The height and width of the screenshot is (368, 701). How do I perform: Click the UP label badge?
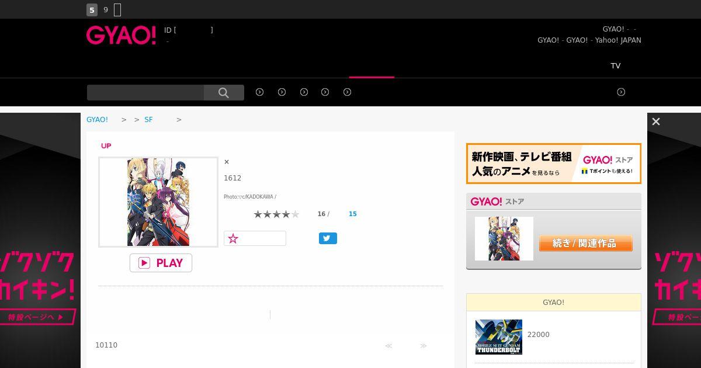click(x=106, y=146)
